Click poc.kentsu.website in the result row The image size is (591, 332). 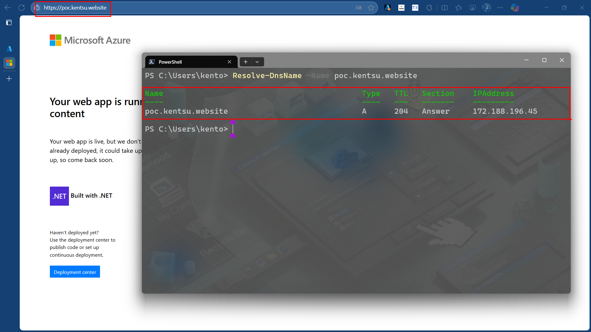187,111
